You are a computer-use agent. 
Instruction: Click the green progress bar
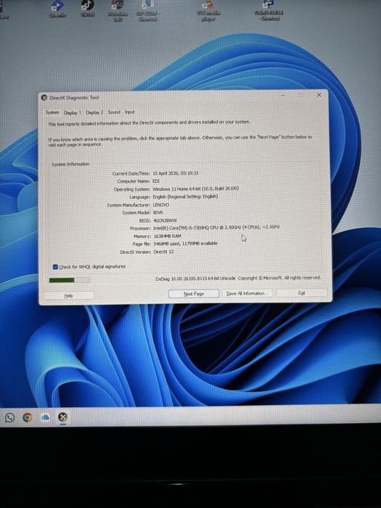click(70, 280)
